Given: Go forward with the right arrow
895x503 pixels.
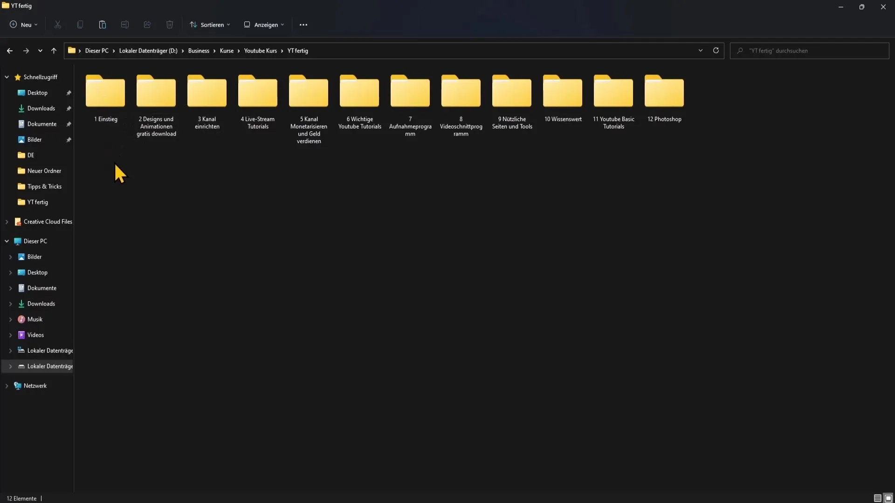Looking at the screenshot, I should point(26,51).
